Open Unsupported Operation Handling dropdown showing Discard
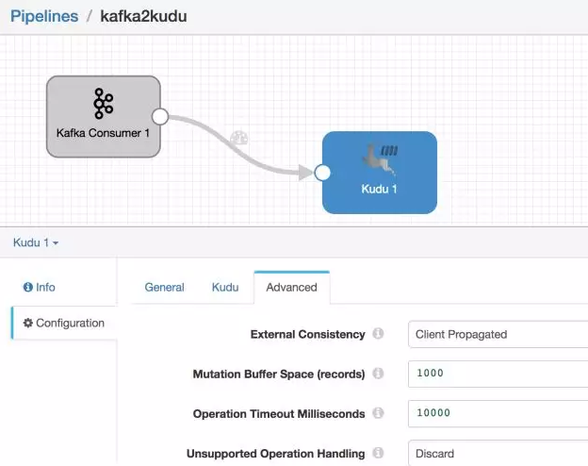This screenshot has width=588, height=466. coord(498,453)
